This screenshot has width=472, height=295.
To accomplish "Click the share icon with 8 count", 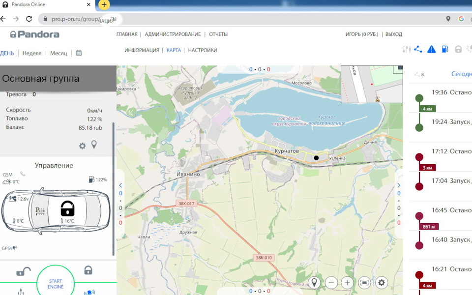I will 419,74.
